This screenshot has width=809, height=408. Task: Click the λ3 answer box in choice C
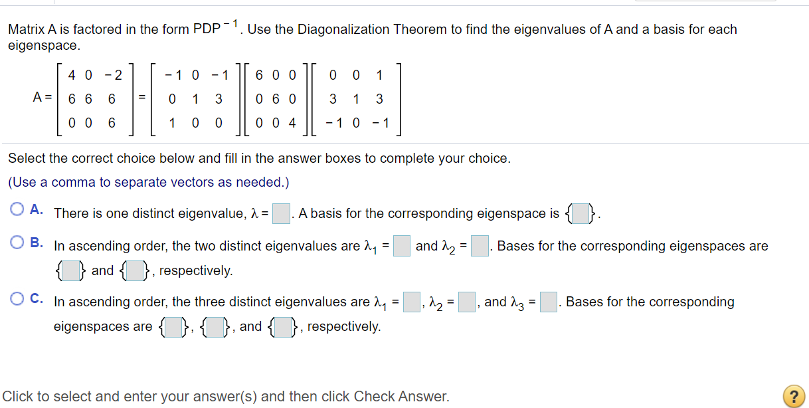[548, 302]
